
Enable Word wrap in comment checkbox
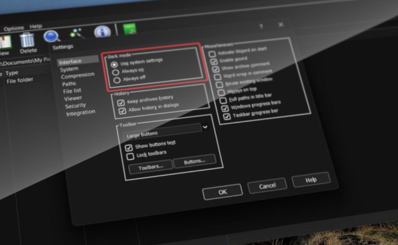[217, 77]
